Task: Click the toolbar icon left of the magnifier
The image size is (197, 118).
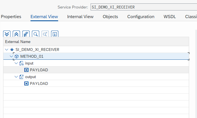Action: (26, 34)
